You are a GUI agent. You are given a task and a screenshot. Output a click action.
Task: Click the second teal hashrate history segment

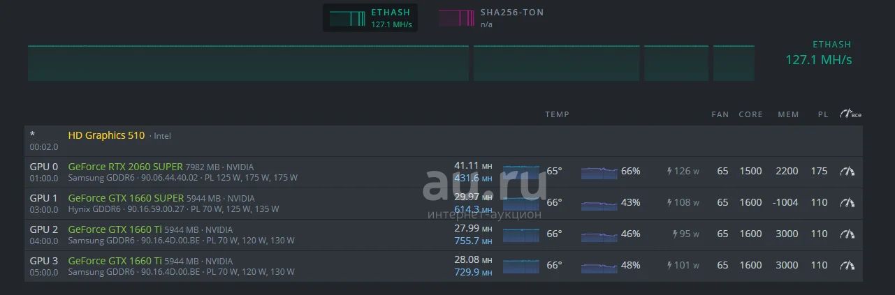556,63
